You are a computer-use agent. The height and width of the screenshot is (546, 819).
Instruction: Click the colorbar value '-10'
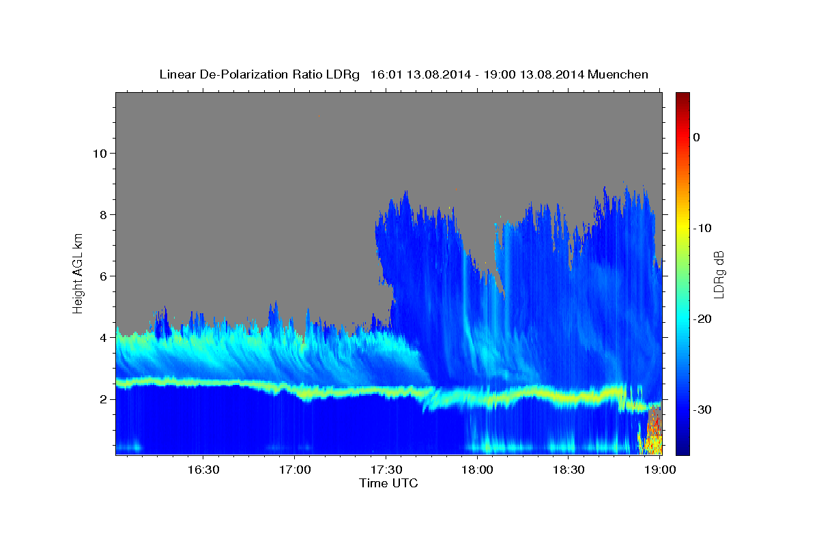tap(702, 228)
